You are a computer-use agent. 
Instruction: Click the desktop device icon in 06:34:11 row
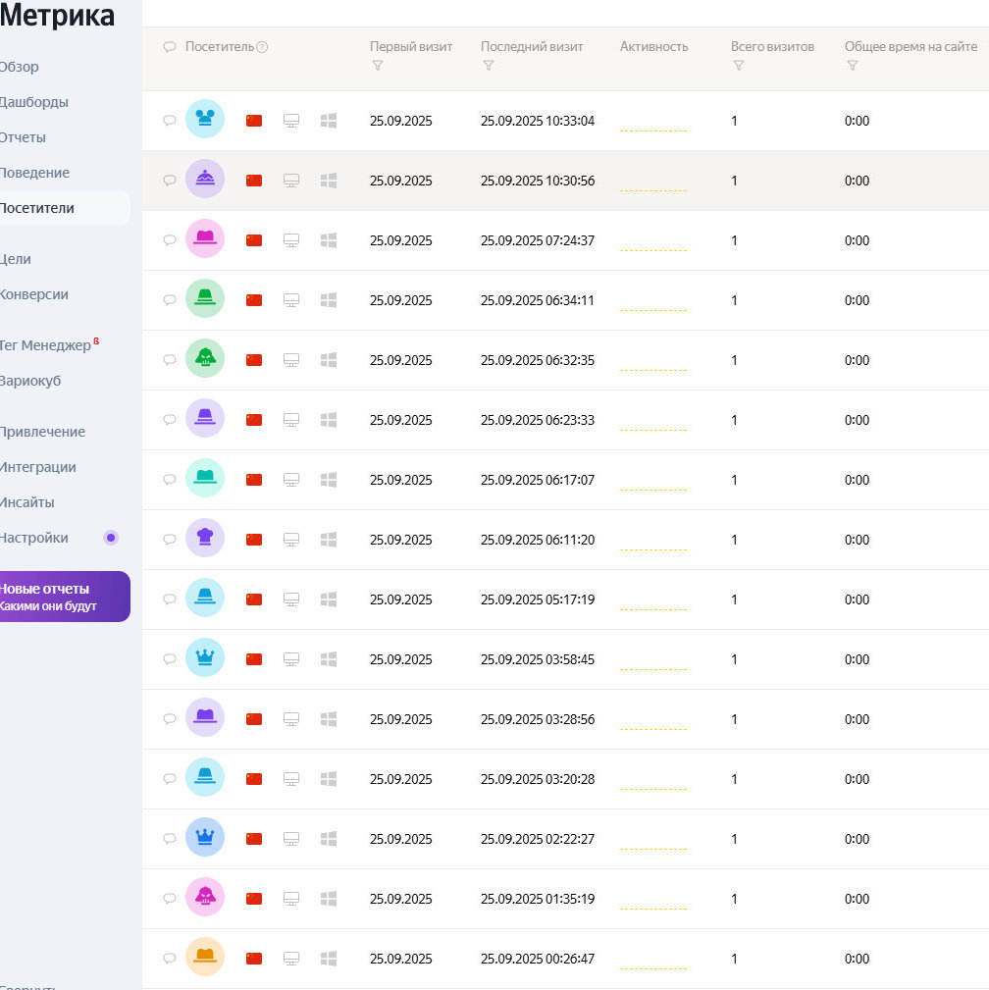[291, 300]
